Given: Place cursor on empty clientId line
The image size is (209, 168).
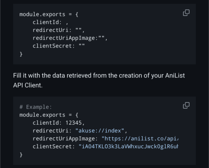Looking at the screenshot, I should tap(51, 22).
